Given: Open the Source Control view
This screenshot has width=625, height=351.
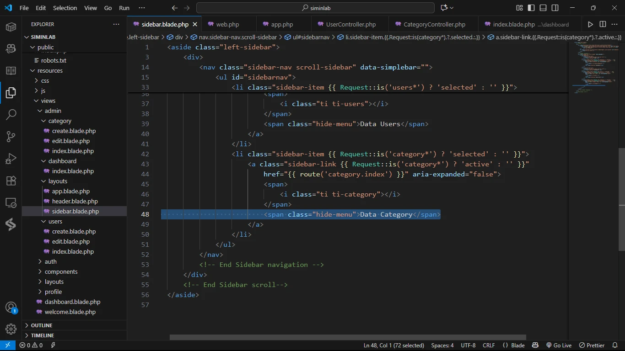Looking at the screenshot, I should tap(11, 136).
